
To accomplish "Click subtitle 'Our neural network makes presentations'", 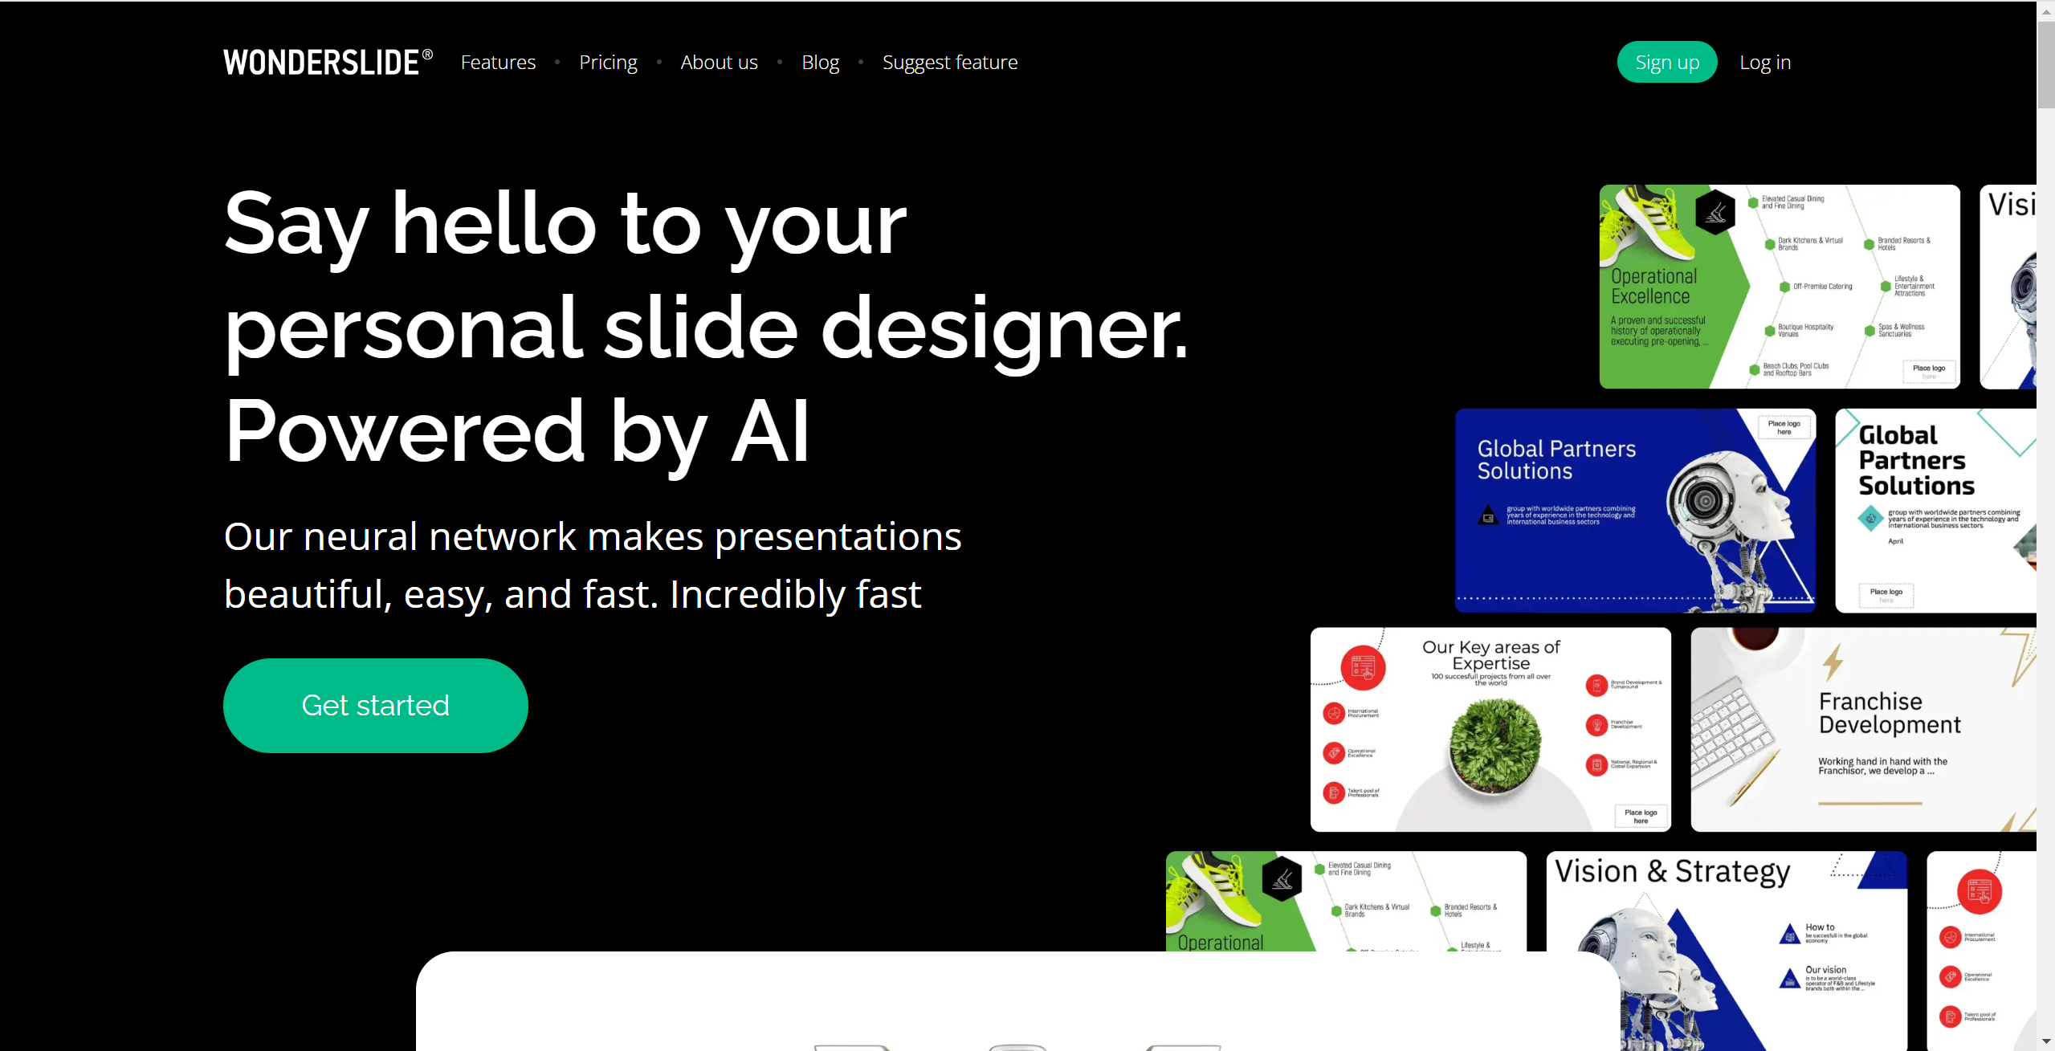I will [592, 536].
